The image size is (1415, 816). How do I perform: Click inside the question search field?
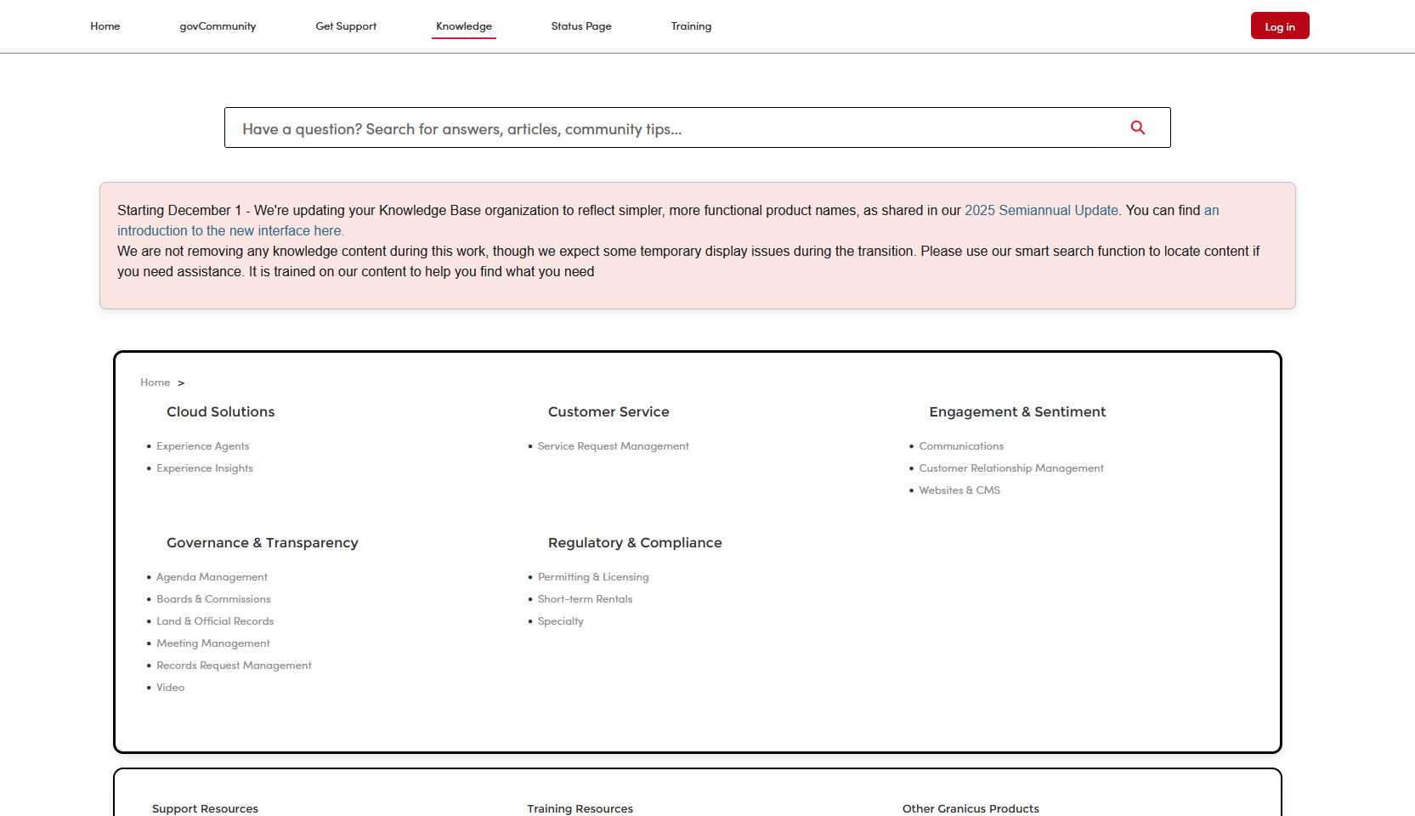point(595,128)
